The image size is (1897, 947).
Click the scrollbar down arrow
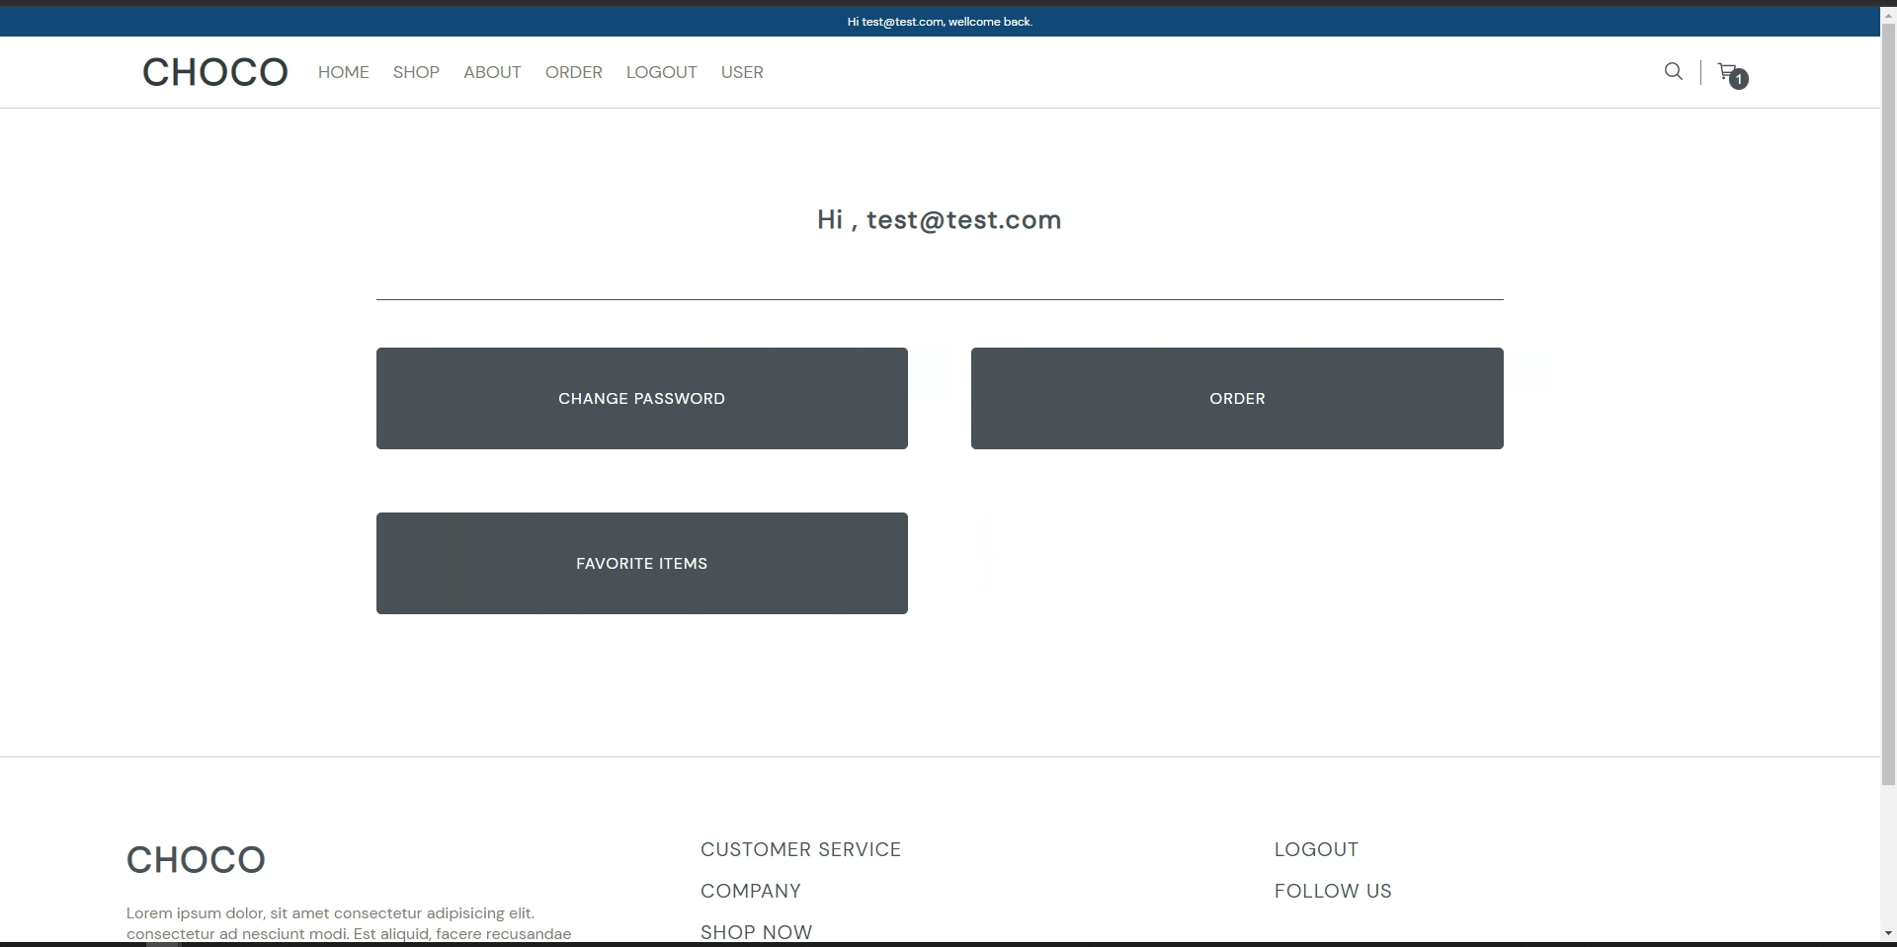point(1888,932)
